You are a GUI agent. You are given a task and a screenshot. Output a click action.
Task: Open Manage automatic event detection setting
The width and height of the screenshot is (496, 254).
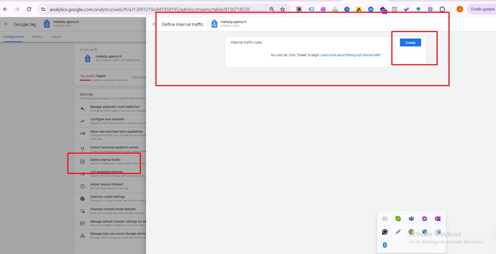tap(111, 109)
